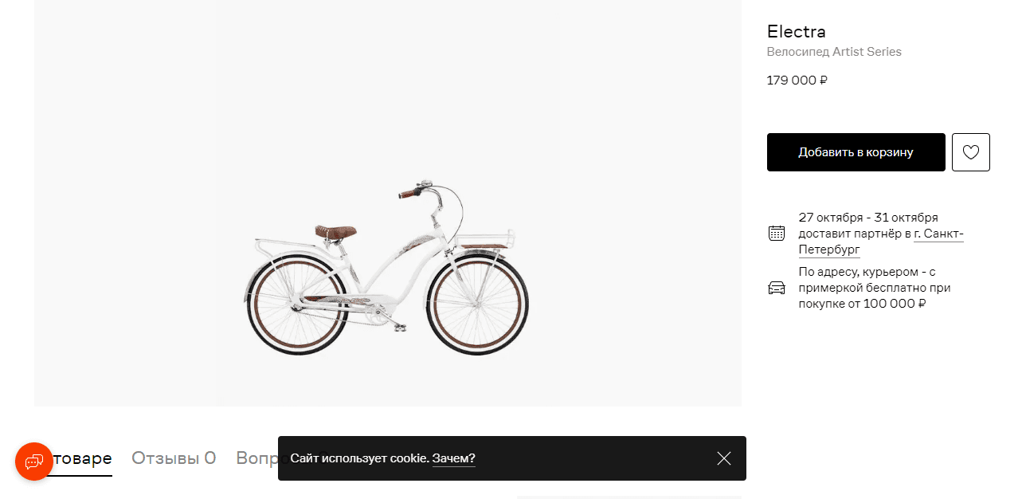Viewport: 1022px width, 499px height.
Task: Click the Сайт использует cookie message
Action: (x=360, y=458)
